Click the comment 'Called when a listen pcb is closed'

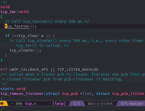[48, 74]
